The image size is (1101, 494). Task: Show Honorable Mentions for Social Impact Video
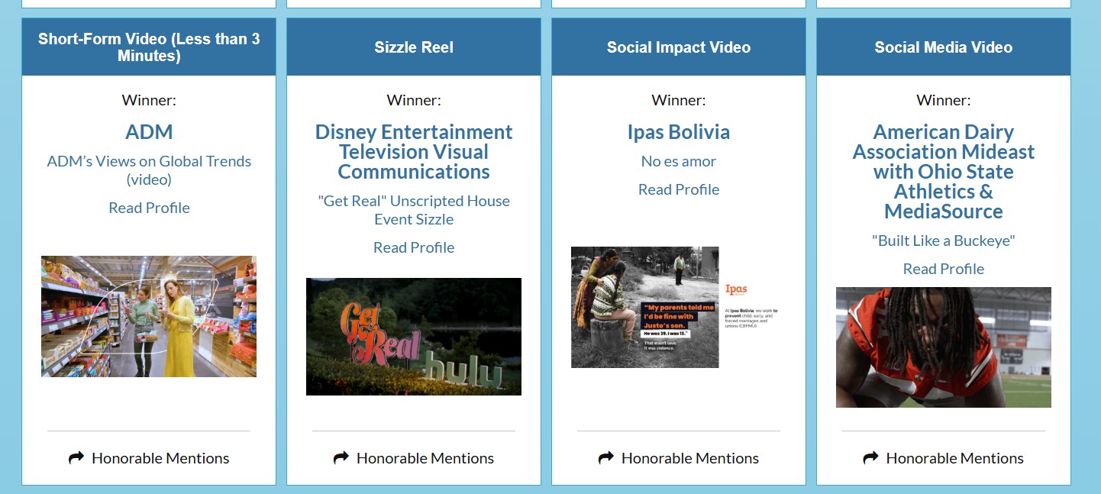(690, 458)
